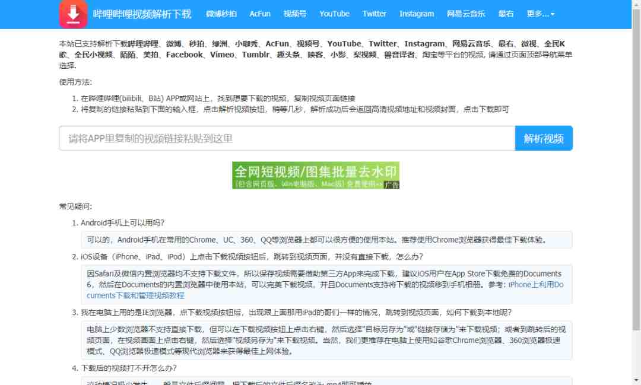
Task: Click the answer about 目标另存为 right-click
Action: click(x=326, y=340)
